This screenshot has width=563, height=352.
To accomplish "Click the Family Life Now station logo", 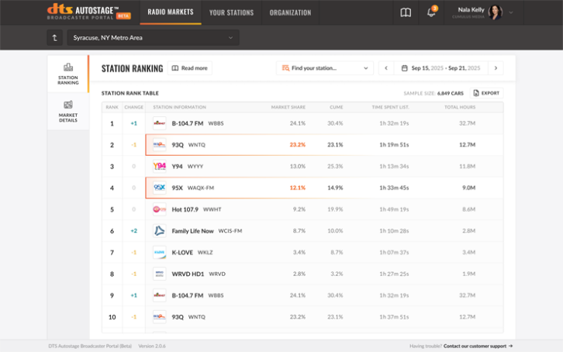I will coord(159,231).
